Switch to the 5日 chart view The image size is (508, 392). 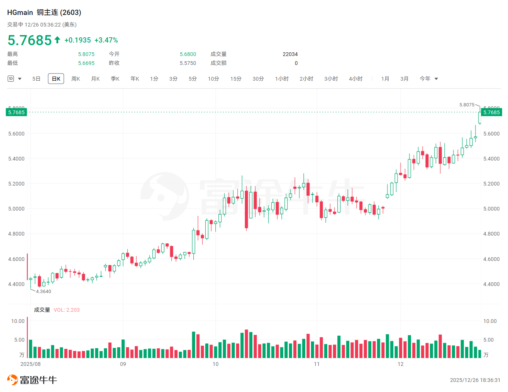coord(36,79)
